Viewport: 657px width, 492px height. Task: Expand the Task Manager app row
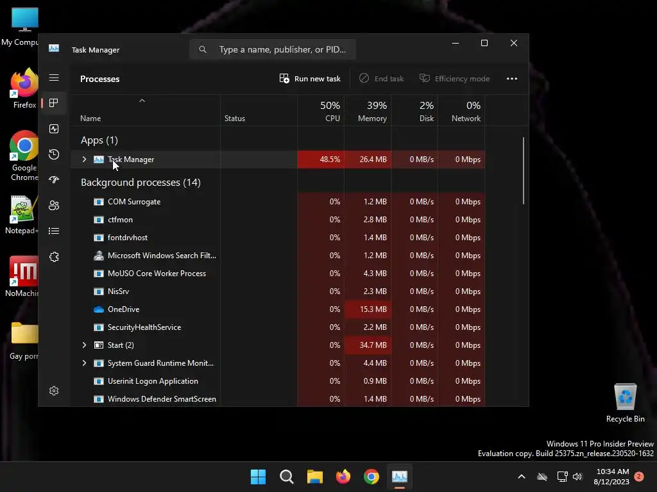[x=84, y=160]
